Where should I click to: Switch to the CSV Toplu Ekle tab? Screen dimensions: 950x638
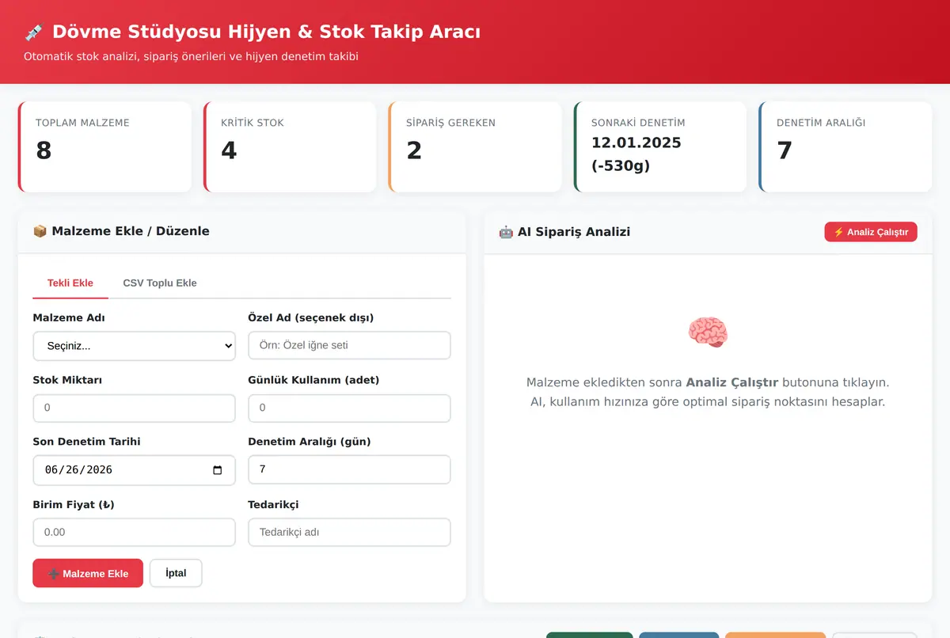[160, 283]
